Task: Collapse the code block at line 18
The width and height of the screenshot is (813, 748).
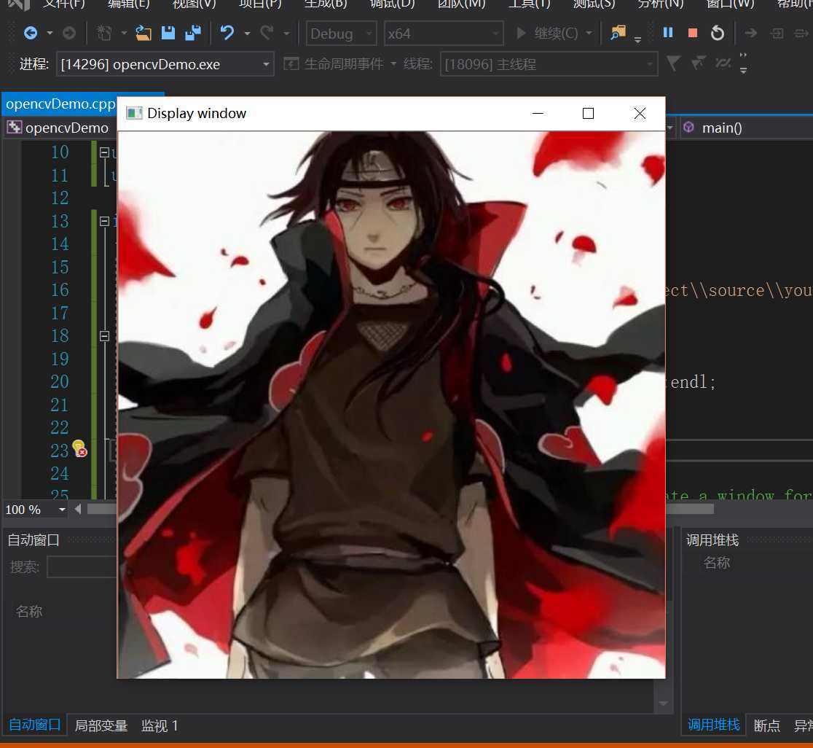Action: pyautogui.click(x=104, y=335)
